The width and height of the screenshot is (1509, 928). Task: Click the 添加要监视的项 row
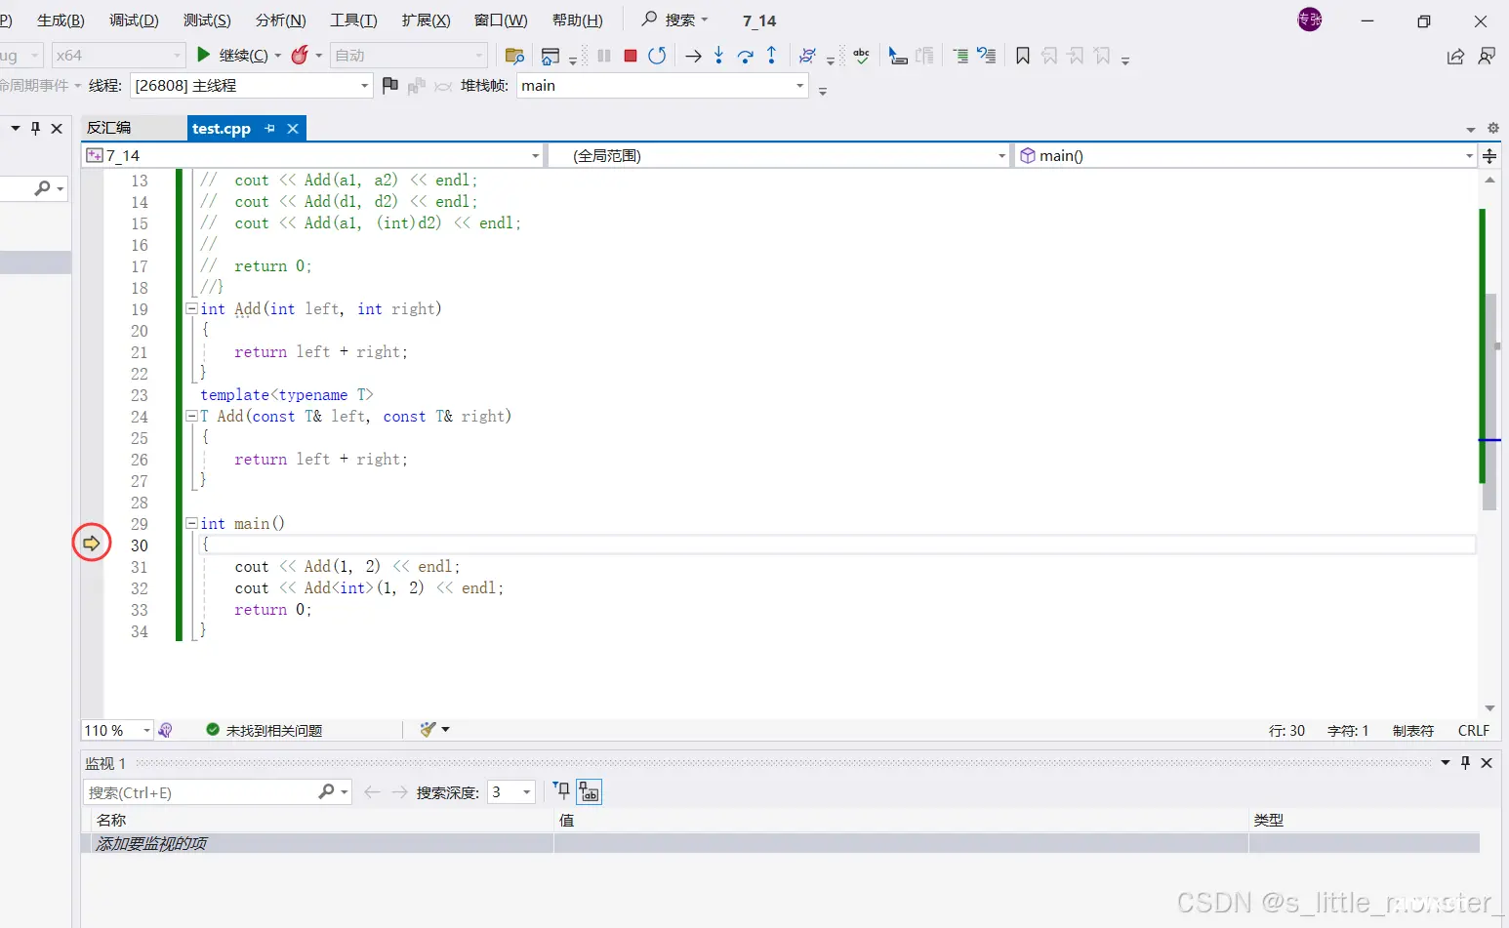pos(781,843)
